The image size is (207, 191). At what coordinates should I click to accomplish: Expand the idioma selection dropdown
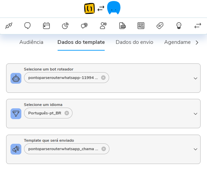tap(195, 114)
